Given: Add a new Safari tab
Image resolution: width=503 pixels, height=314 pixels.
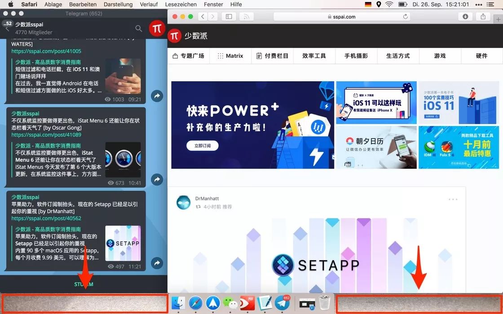Looking at the screenshot, I should [x=498, y=20].
